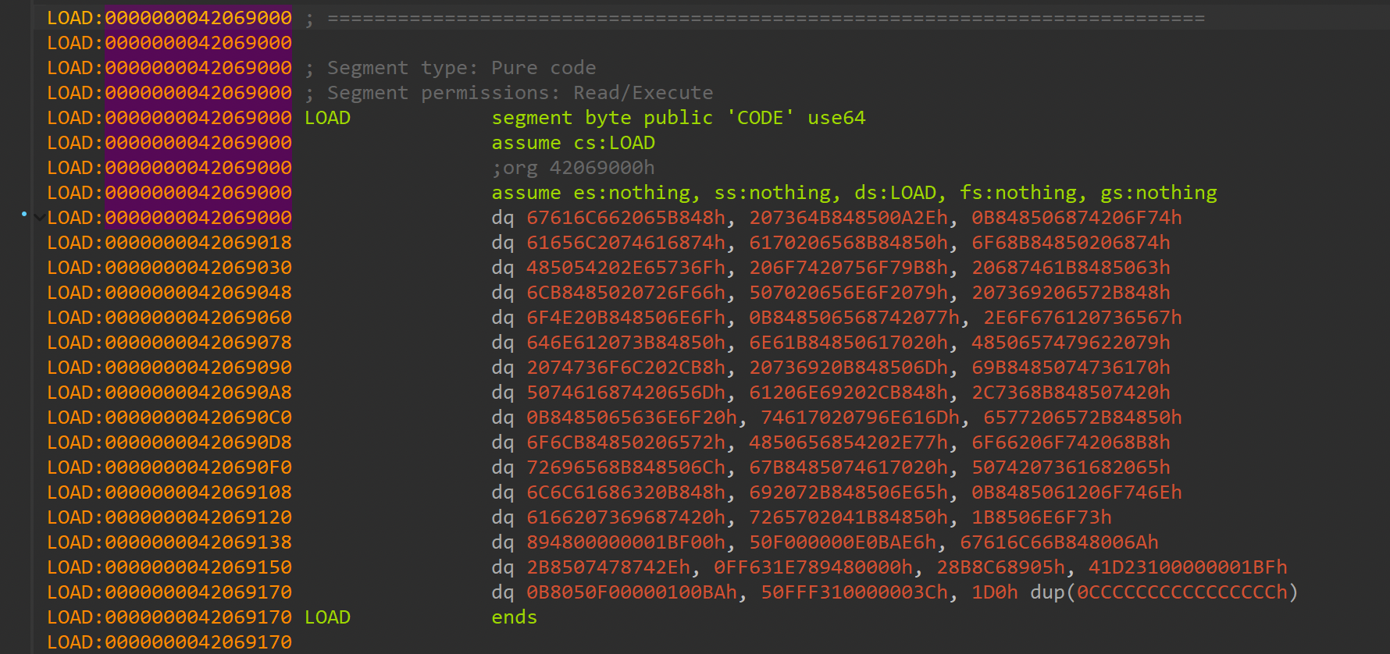Click address LOAD:0000000042069120
Image resolution: width=1390 pixels, height=654 pixels.
[x=169, y=517]
